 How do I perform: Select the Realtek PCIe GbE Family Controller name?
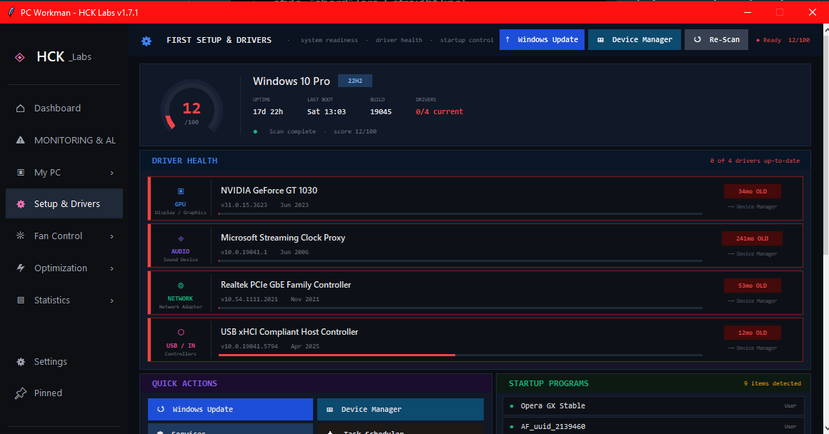click(x=286, y=285)
